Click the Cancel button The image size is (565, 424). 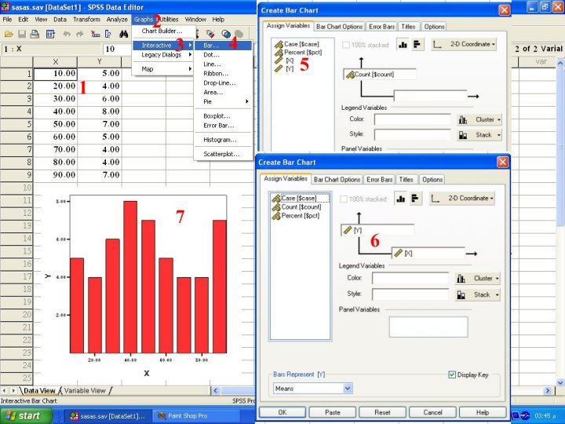coord(432,412)
